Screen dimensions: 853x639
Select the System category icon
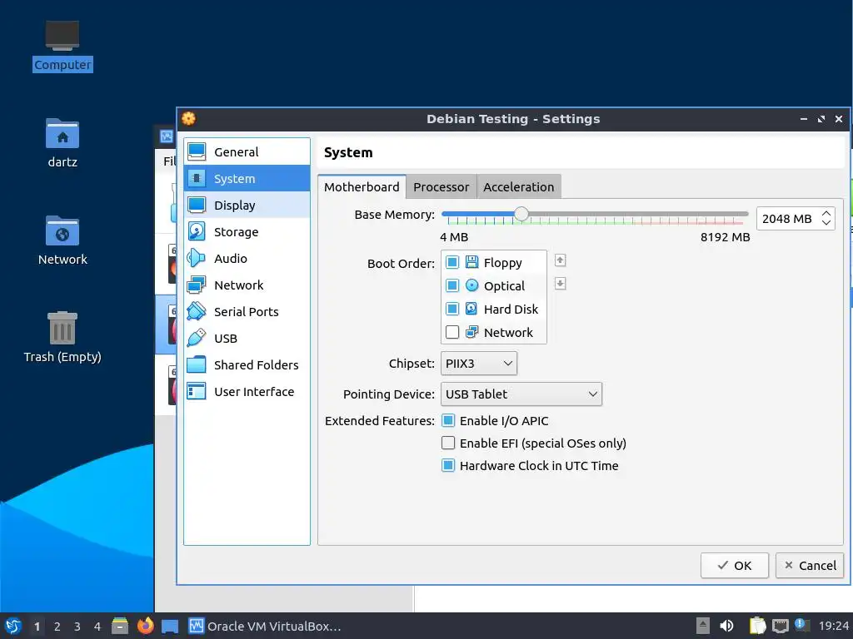(x=197, y=178)
